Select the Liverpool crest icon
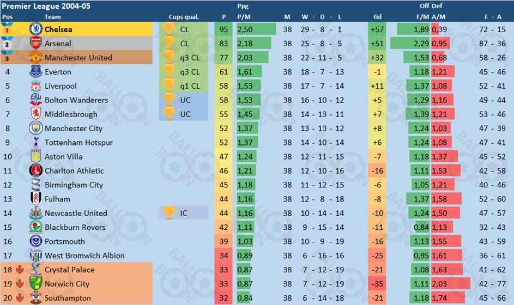 (x=35, y=86)
